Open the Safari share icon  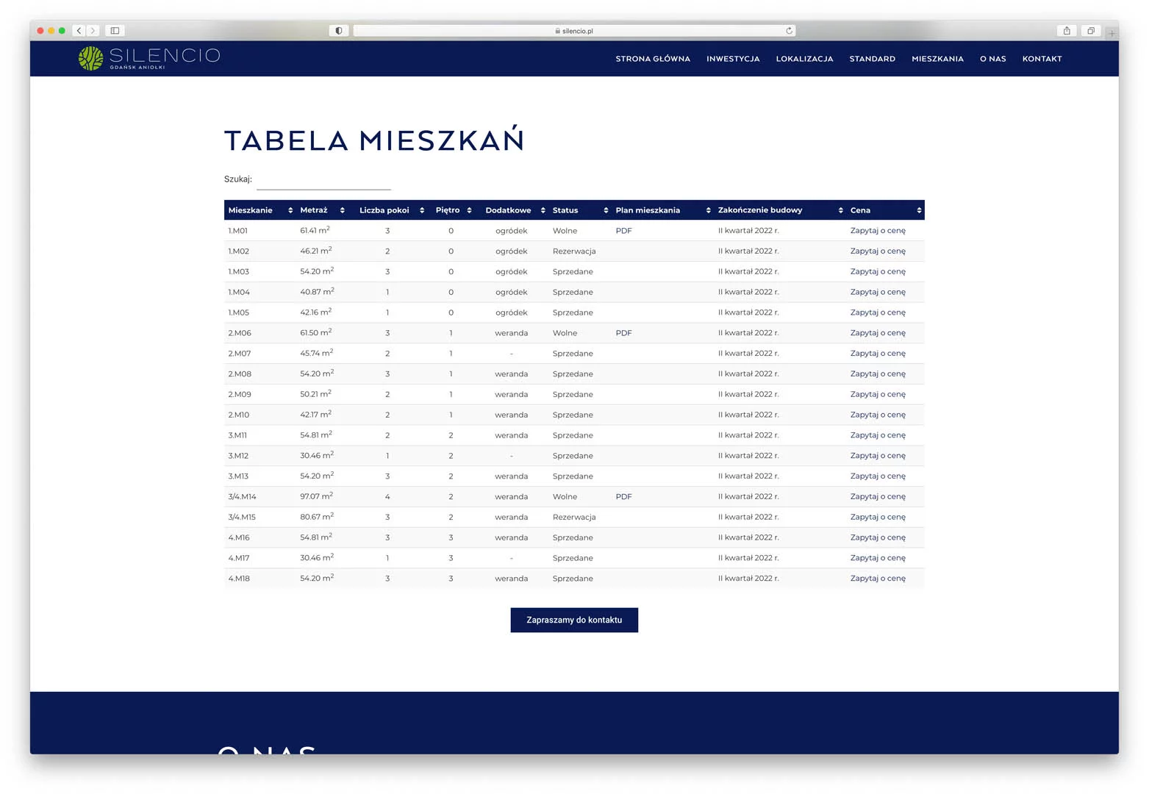click(x=1067, y=31)
